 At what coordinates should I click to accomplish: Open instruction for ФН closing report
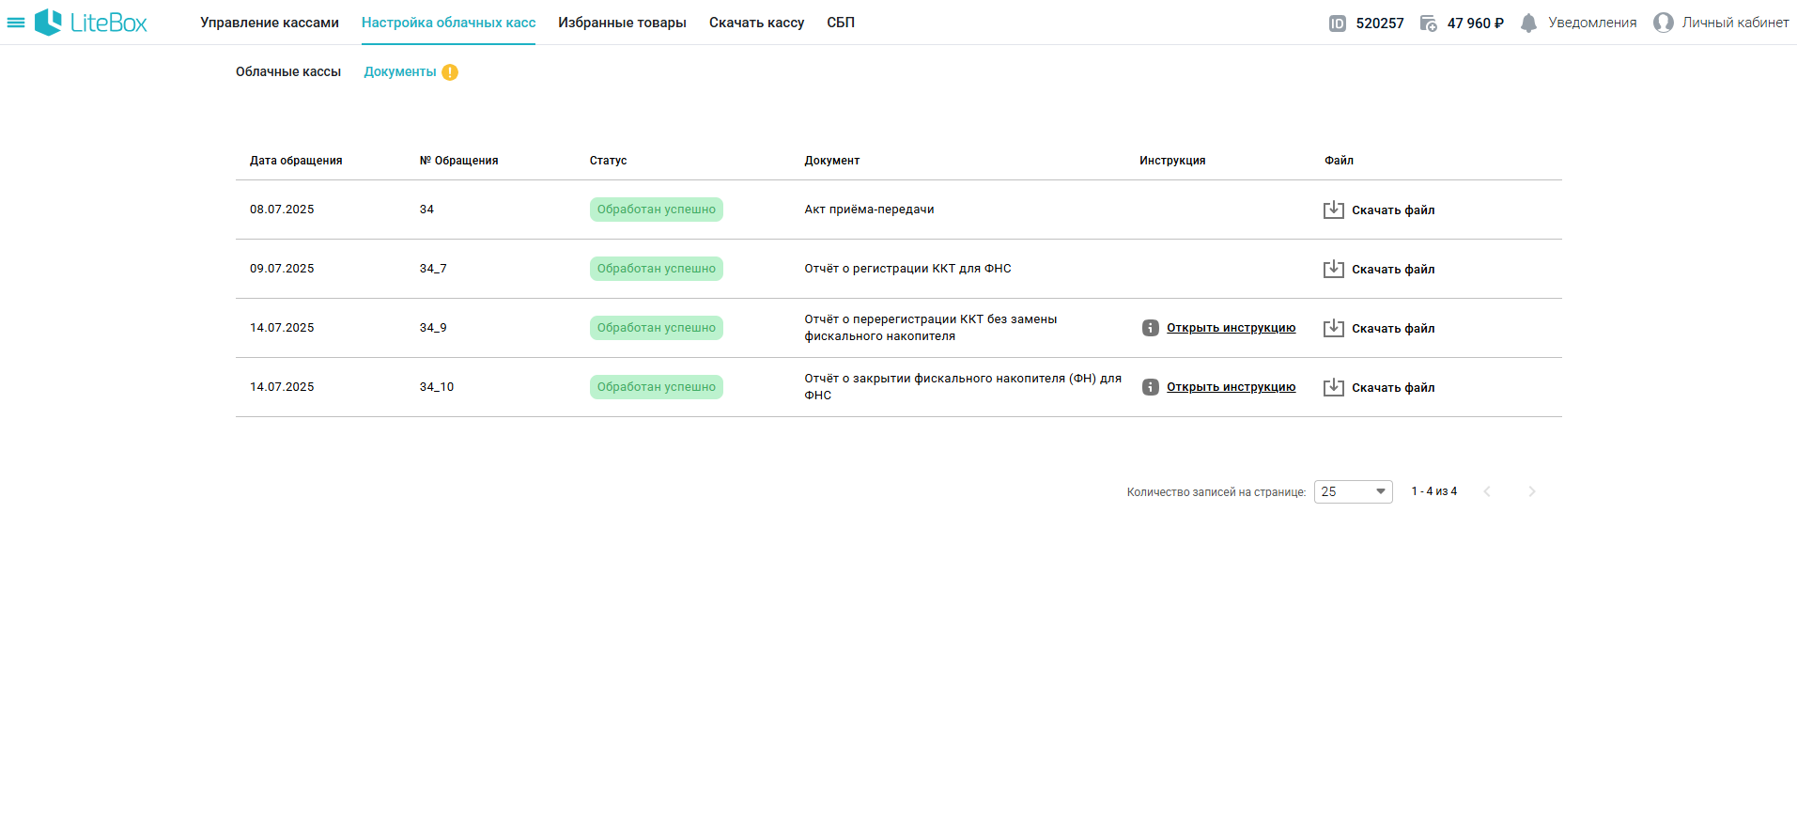[1231, 387]
